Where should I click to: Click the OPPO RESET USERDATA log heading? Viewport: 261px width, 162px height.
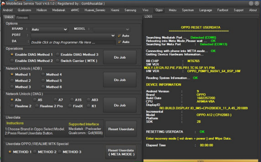tap(200, 27)
